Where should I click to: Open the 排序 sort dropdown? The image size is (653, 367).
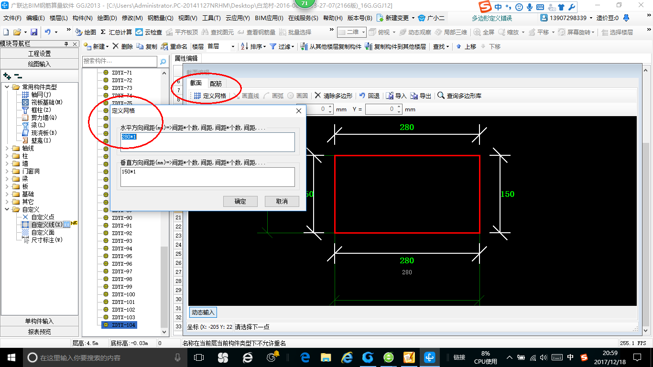253,46
